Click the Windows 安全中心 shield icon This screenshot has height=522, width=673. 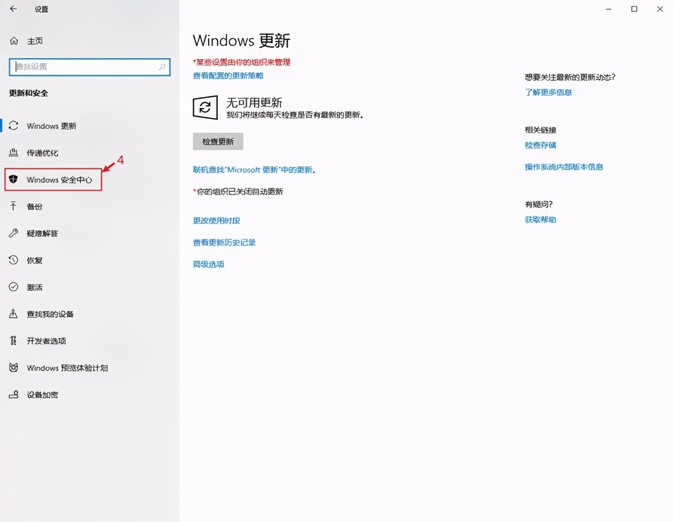[x=14, y=179]
